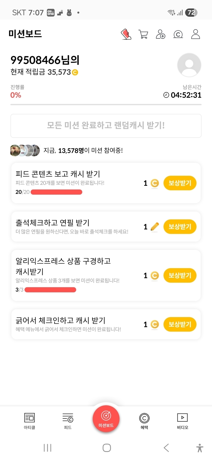Claim pencil reward for attendance check
Viewport: 212px width, 460px height.
tap(180, 226)
